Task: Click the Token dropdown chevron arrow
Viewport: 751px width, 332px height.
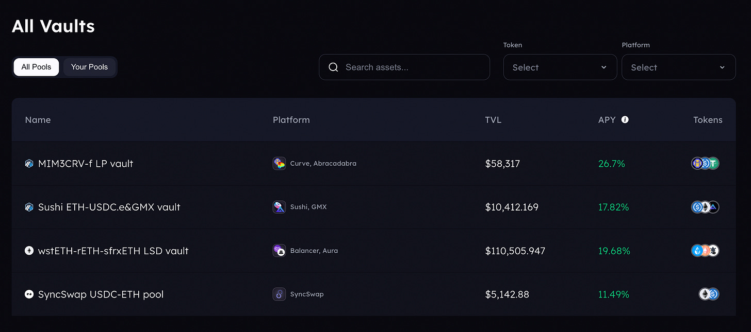Action: click(x=603, y=67)
